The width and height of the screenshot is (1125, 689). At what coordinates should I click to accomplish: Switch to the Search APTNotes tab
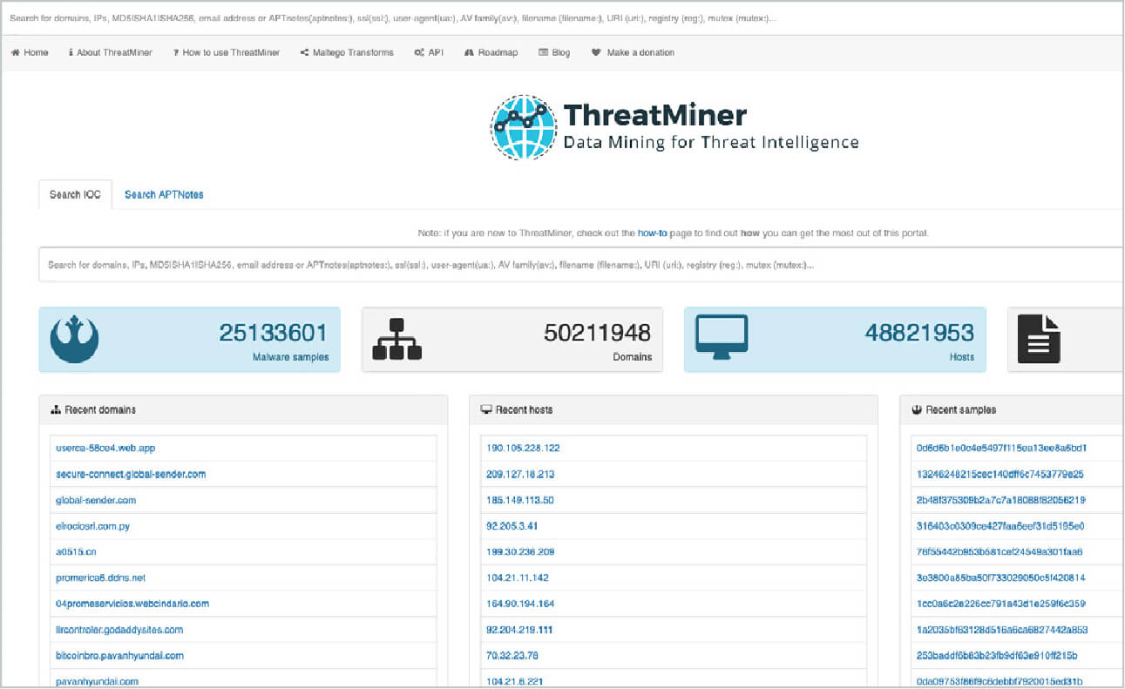pos(164,194)
